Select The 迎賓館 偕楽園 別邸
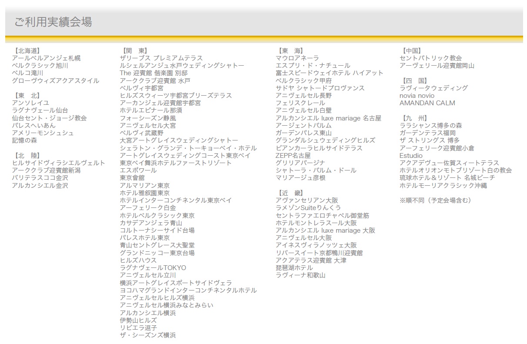Screen dimensions: 527x344 coord(154,73)
